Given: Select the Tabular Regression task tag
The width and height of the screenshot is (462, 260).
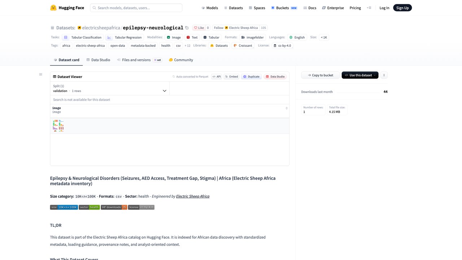Looking at the screenshot, I should [125, 37].
